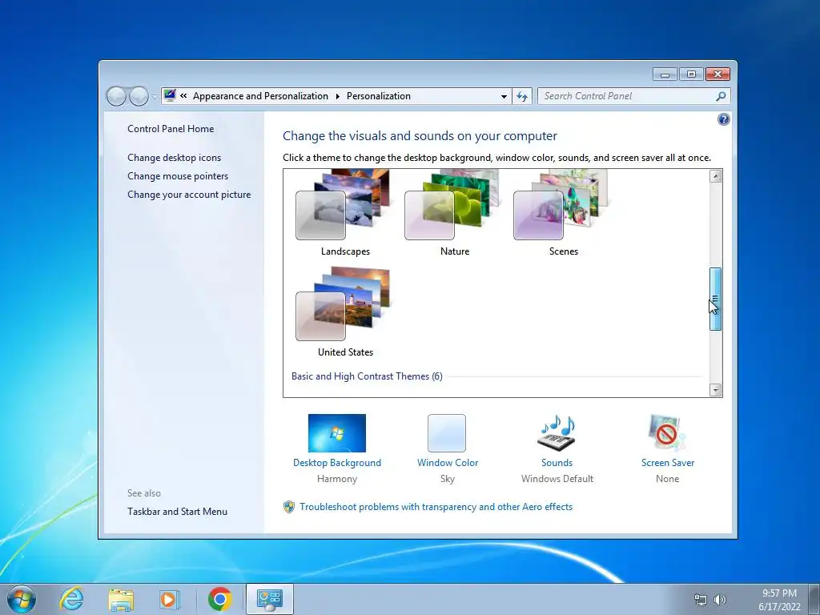Go to Control Panel Home
The height and width of the screenshot is (615, 820).
(x=171, y=129)
